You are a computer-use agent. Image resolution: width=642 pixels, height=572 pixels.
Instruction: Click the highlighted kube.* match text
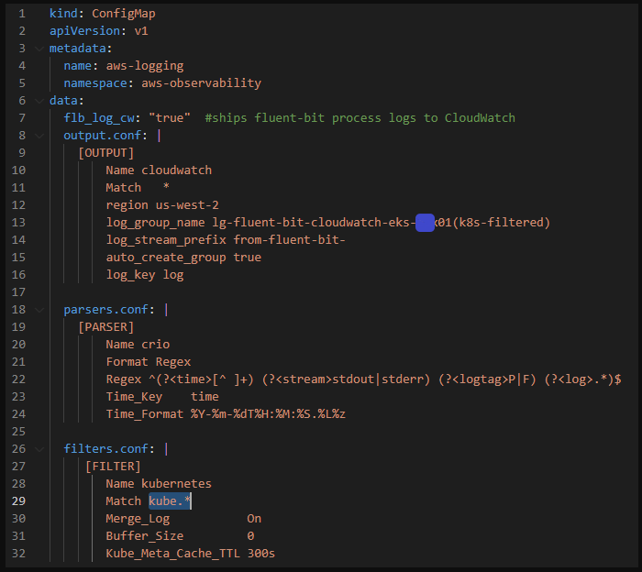click(x=170, y=501)
